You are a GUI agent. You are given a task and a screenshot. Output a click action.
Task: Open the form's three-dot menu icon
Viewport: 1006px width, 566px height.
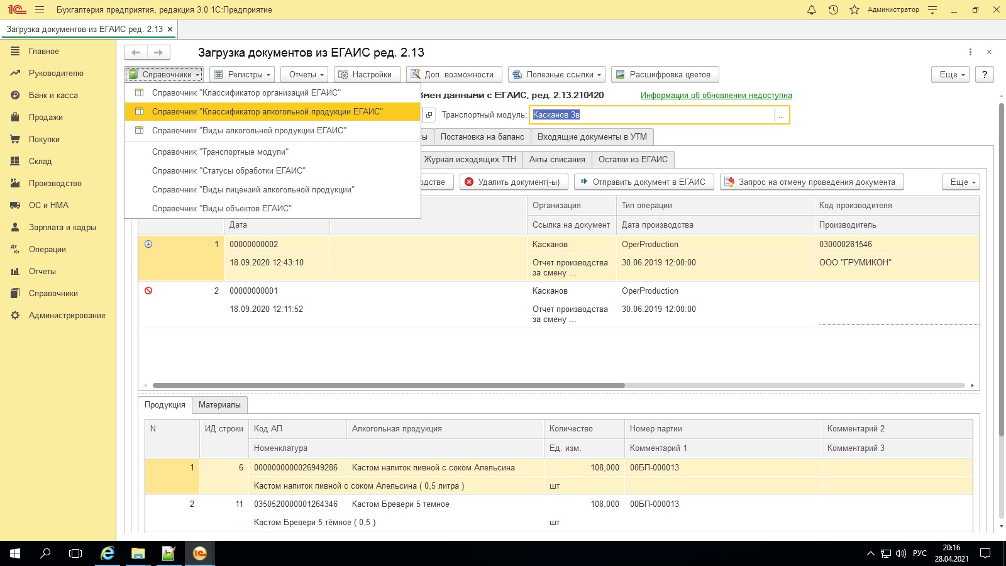point(970,52)
